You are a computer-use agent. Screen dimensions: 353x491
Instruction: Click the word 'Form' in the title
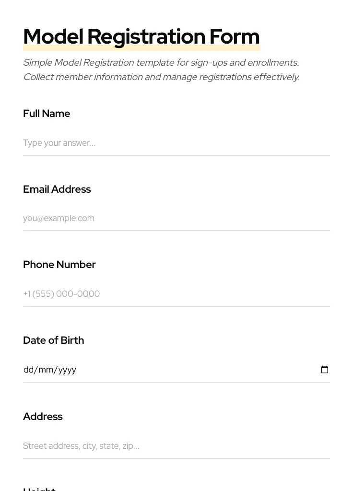(234, 36)
